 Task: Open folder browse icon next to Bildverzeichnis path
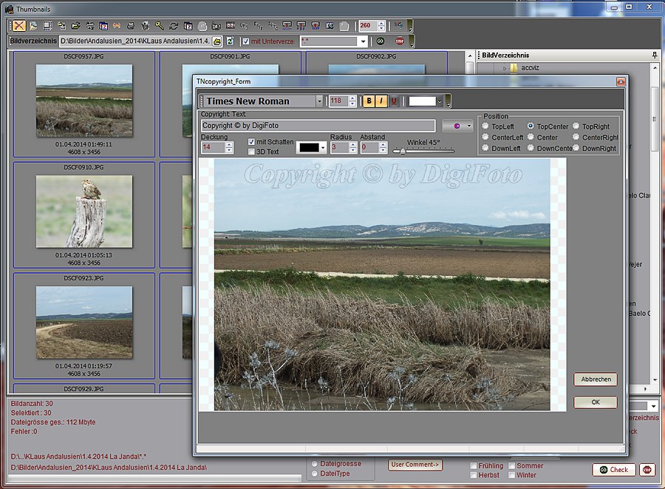coord(216,41)
